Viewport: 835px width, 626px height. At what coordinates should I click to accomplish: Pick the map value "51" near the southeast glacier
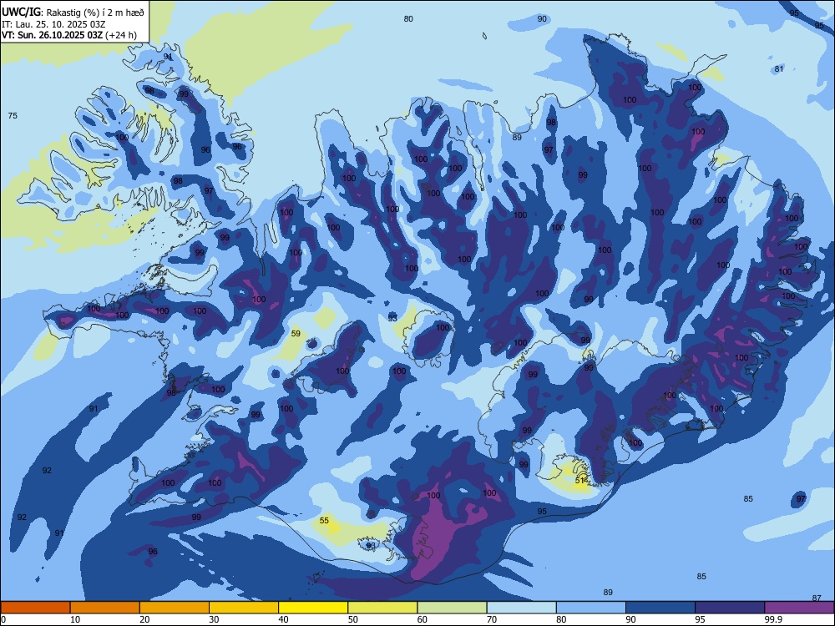click(580, 480)
